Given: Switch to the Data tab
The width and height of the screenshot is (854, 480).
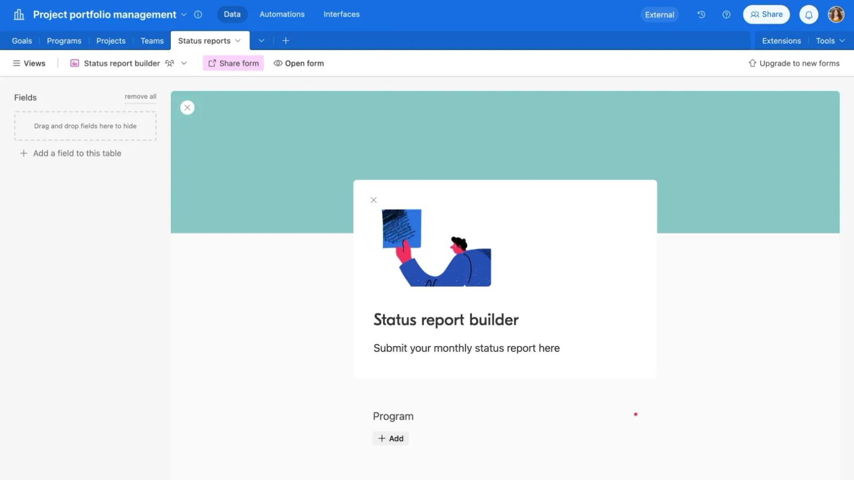Looking at the screenshot, I should click(232, 14).
